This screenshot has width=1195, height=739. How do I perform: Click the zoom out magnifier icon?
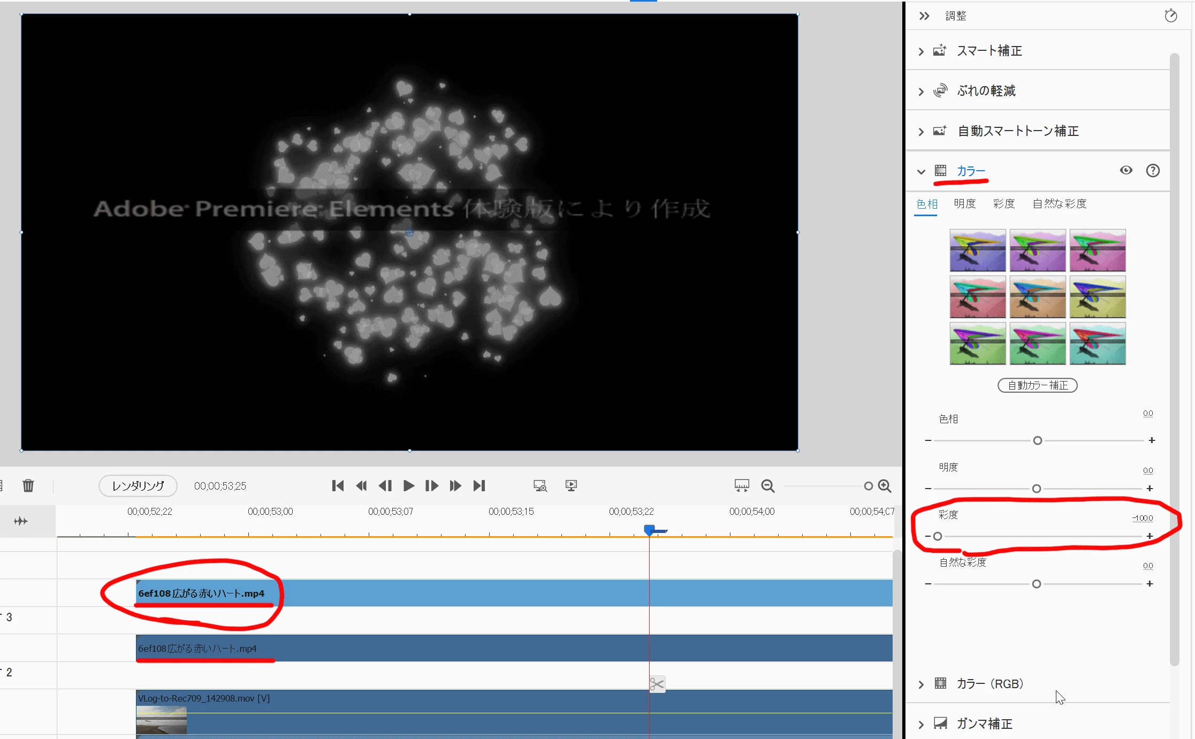(768, 485)
